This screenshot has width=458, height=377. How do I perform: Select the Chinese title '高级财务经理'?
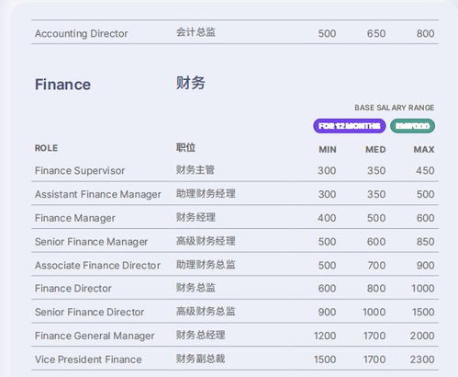(206, 241)
